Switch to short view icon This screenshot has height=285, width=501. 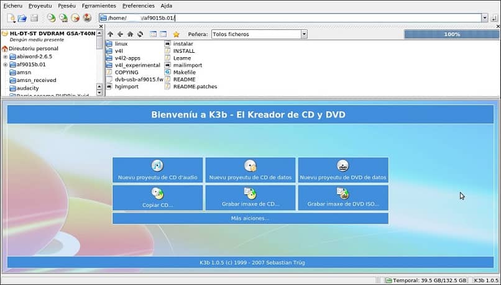[x=154, y=34]
